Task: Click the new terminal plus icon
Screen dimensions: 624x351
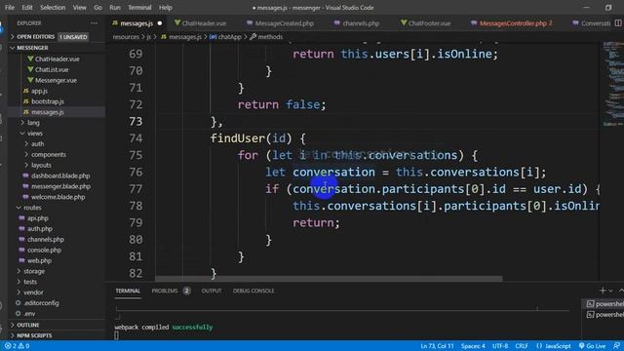Action: (x=603, y=291)
